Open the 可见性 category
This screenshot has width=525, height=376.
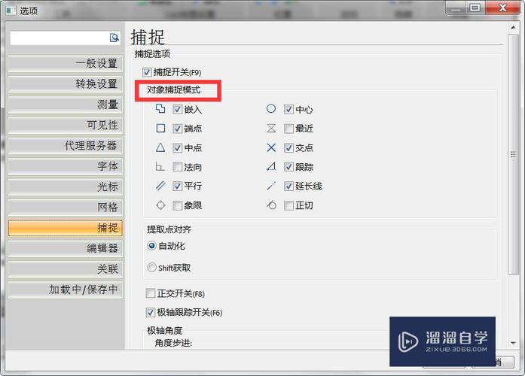pyautogui.click(x=66, y=125)
